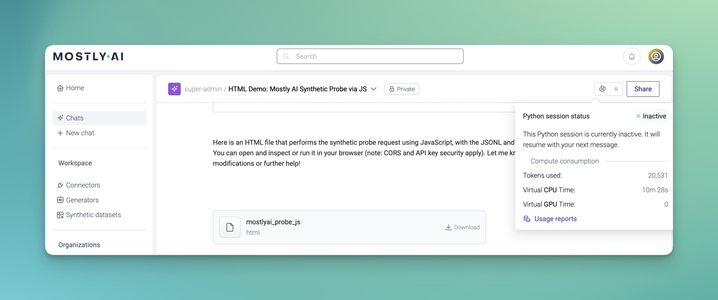Click the Connectors plug icon
Image resolution: width=718 pixels, height=300 pixels.
click(x=60, y=185)
